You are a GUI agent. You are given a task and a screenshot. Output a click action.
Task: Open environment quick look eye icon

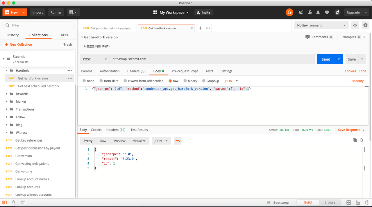pos(355,25)
